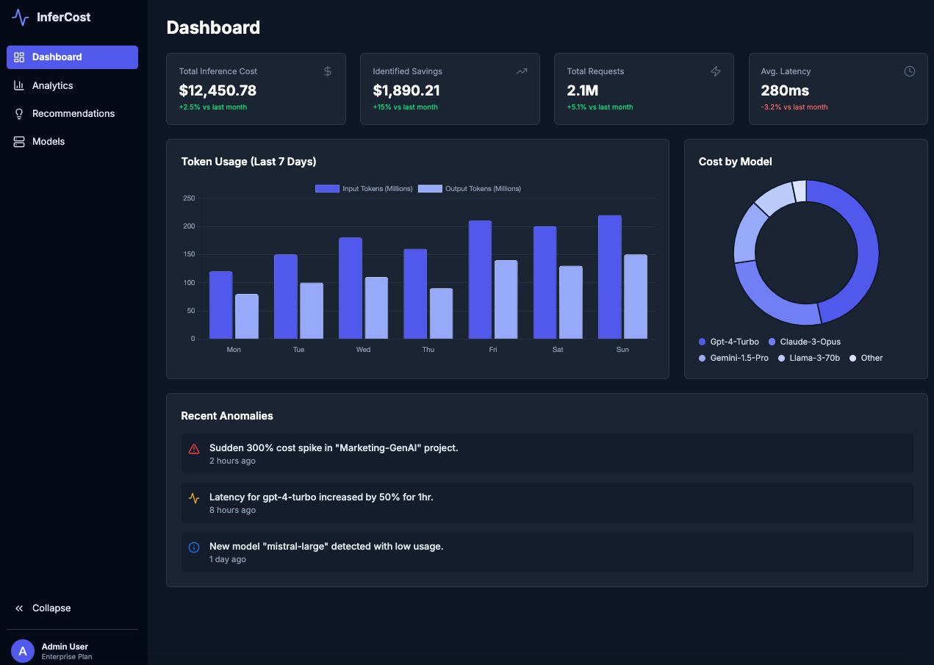The image size is (934, 665).
Task: Click the lightning icon on Total Requests card
Action: 716,71
